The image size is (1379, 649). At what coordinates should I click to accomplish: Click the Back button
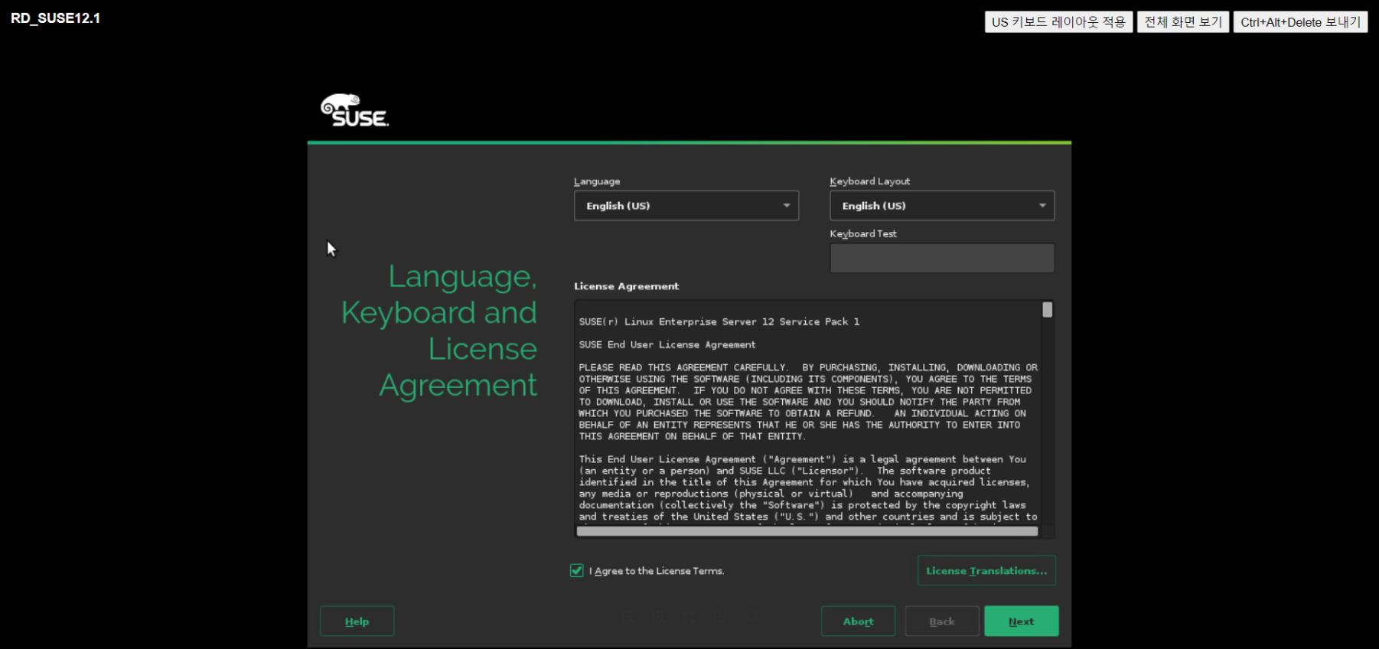(x=942, y=621)
